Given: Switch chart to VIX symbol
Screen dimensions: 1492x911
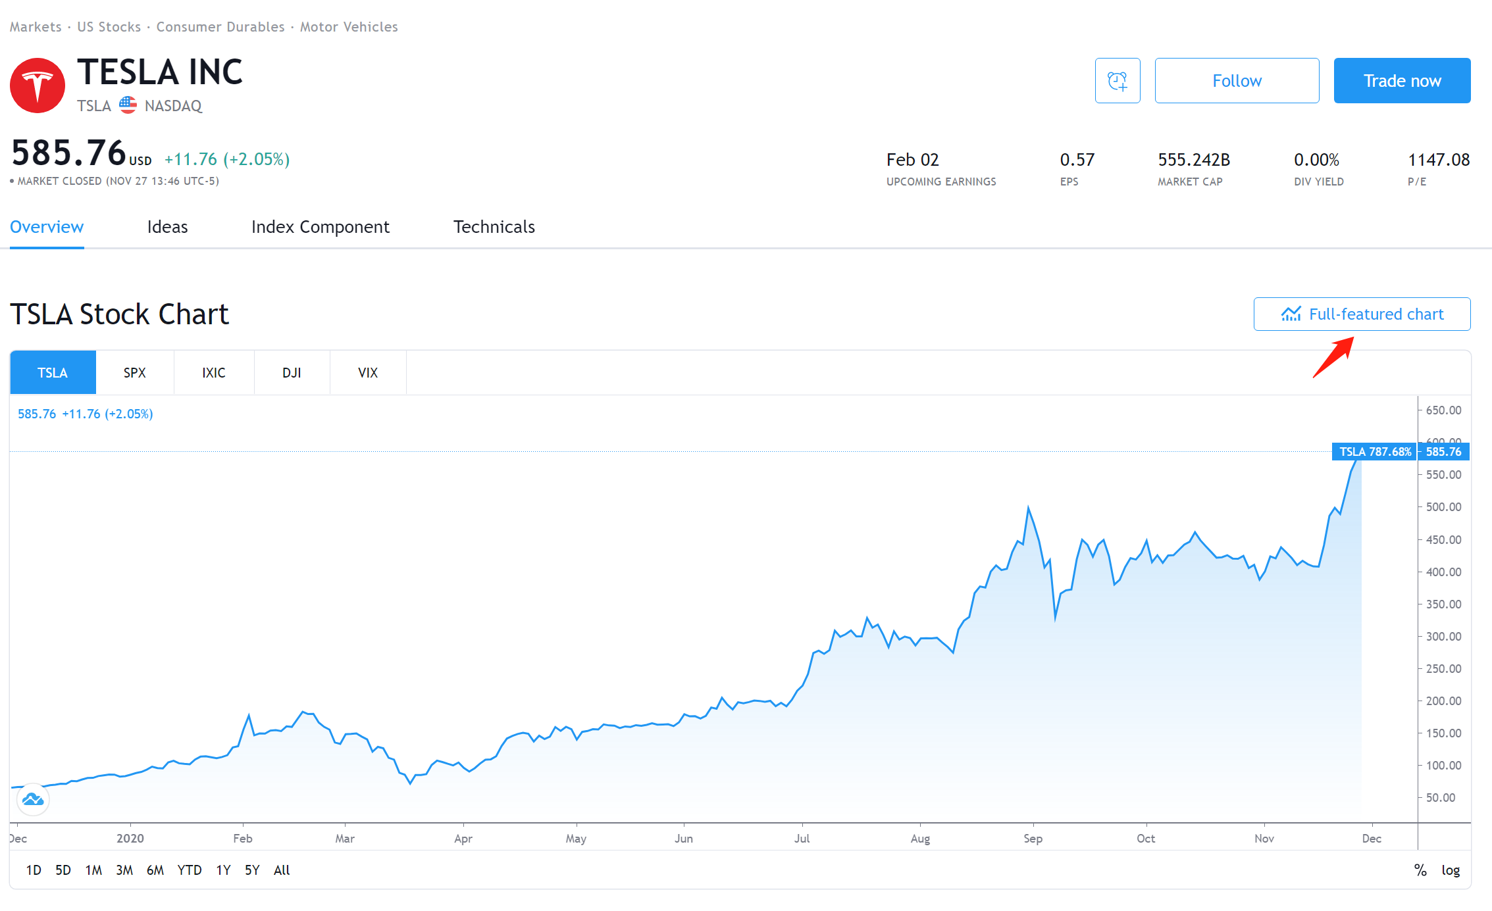Looking at the screenshot, I should [x=367, y=373].
